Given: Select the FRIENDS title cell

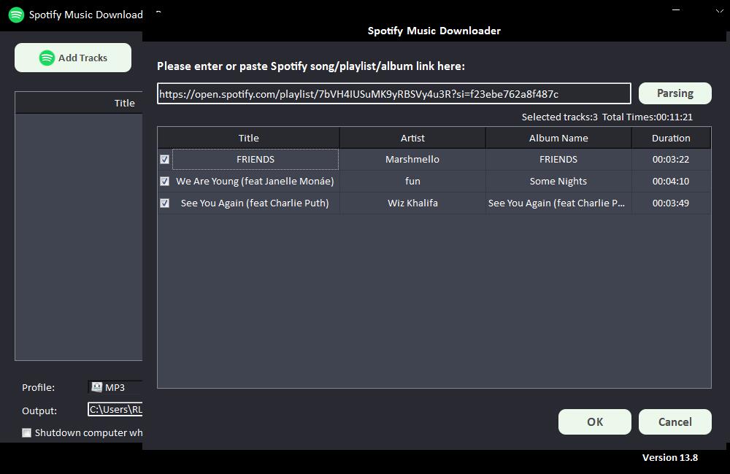Looking at the screenshot, I should [x=255, y=159].
